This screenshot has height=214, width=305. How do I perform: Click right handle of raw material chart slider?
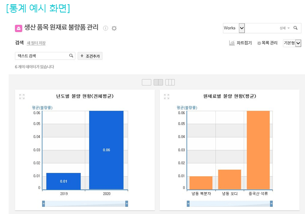tap(271, 204)
